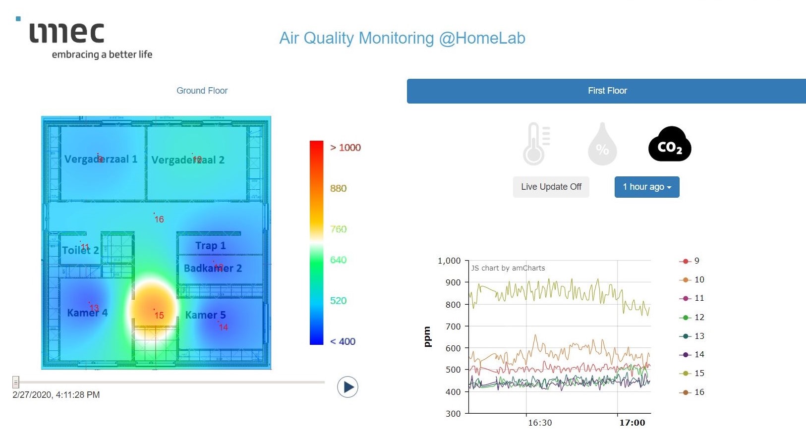This screenshot has width=806, height=436.
Task: Click the JS chart by amCharts link
Action: coord(508,268)
